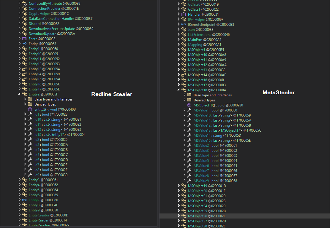
Task: Click the icon beside Entity14 @02000059
Action: pos(24,74)
